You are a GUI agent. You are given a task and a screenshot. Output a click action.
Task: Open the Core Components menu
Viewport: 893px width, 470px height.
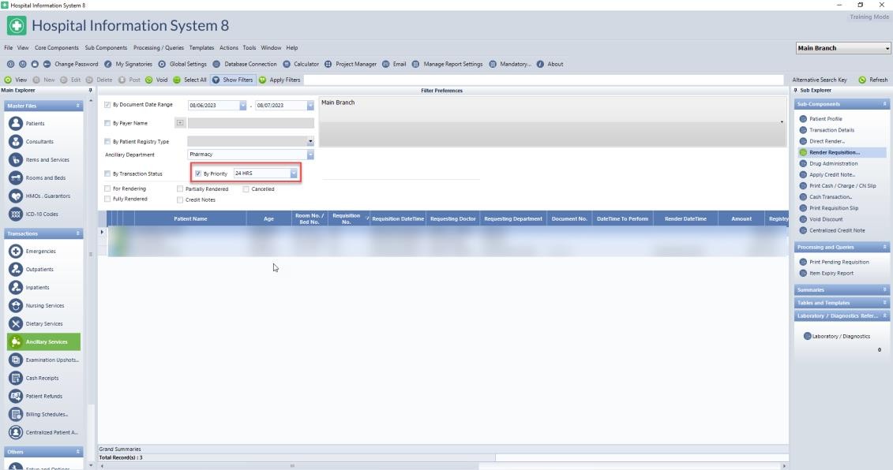click(55, 48)
